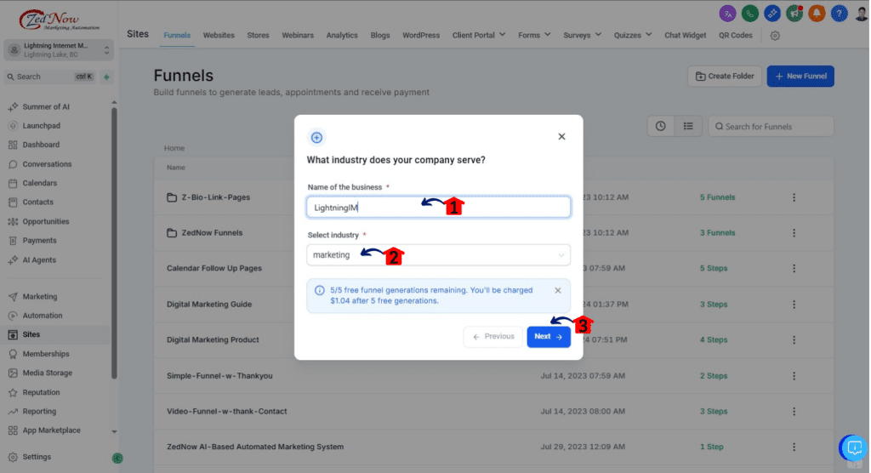
Task: Open the Z-Bio-Link-Pages folder
Action: pos(215,197)
